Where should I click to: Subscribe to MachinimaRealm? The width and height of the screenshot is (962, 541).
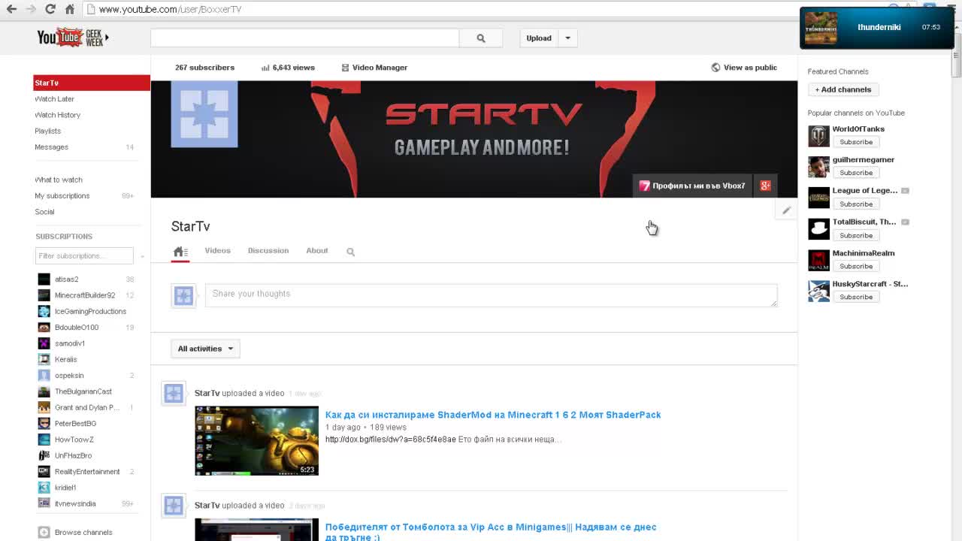(x=856, y=266)
